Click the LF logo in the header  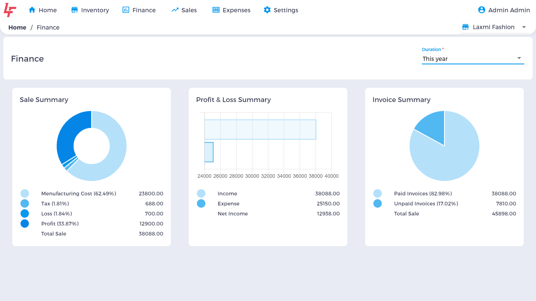[10, 10]
